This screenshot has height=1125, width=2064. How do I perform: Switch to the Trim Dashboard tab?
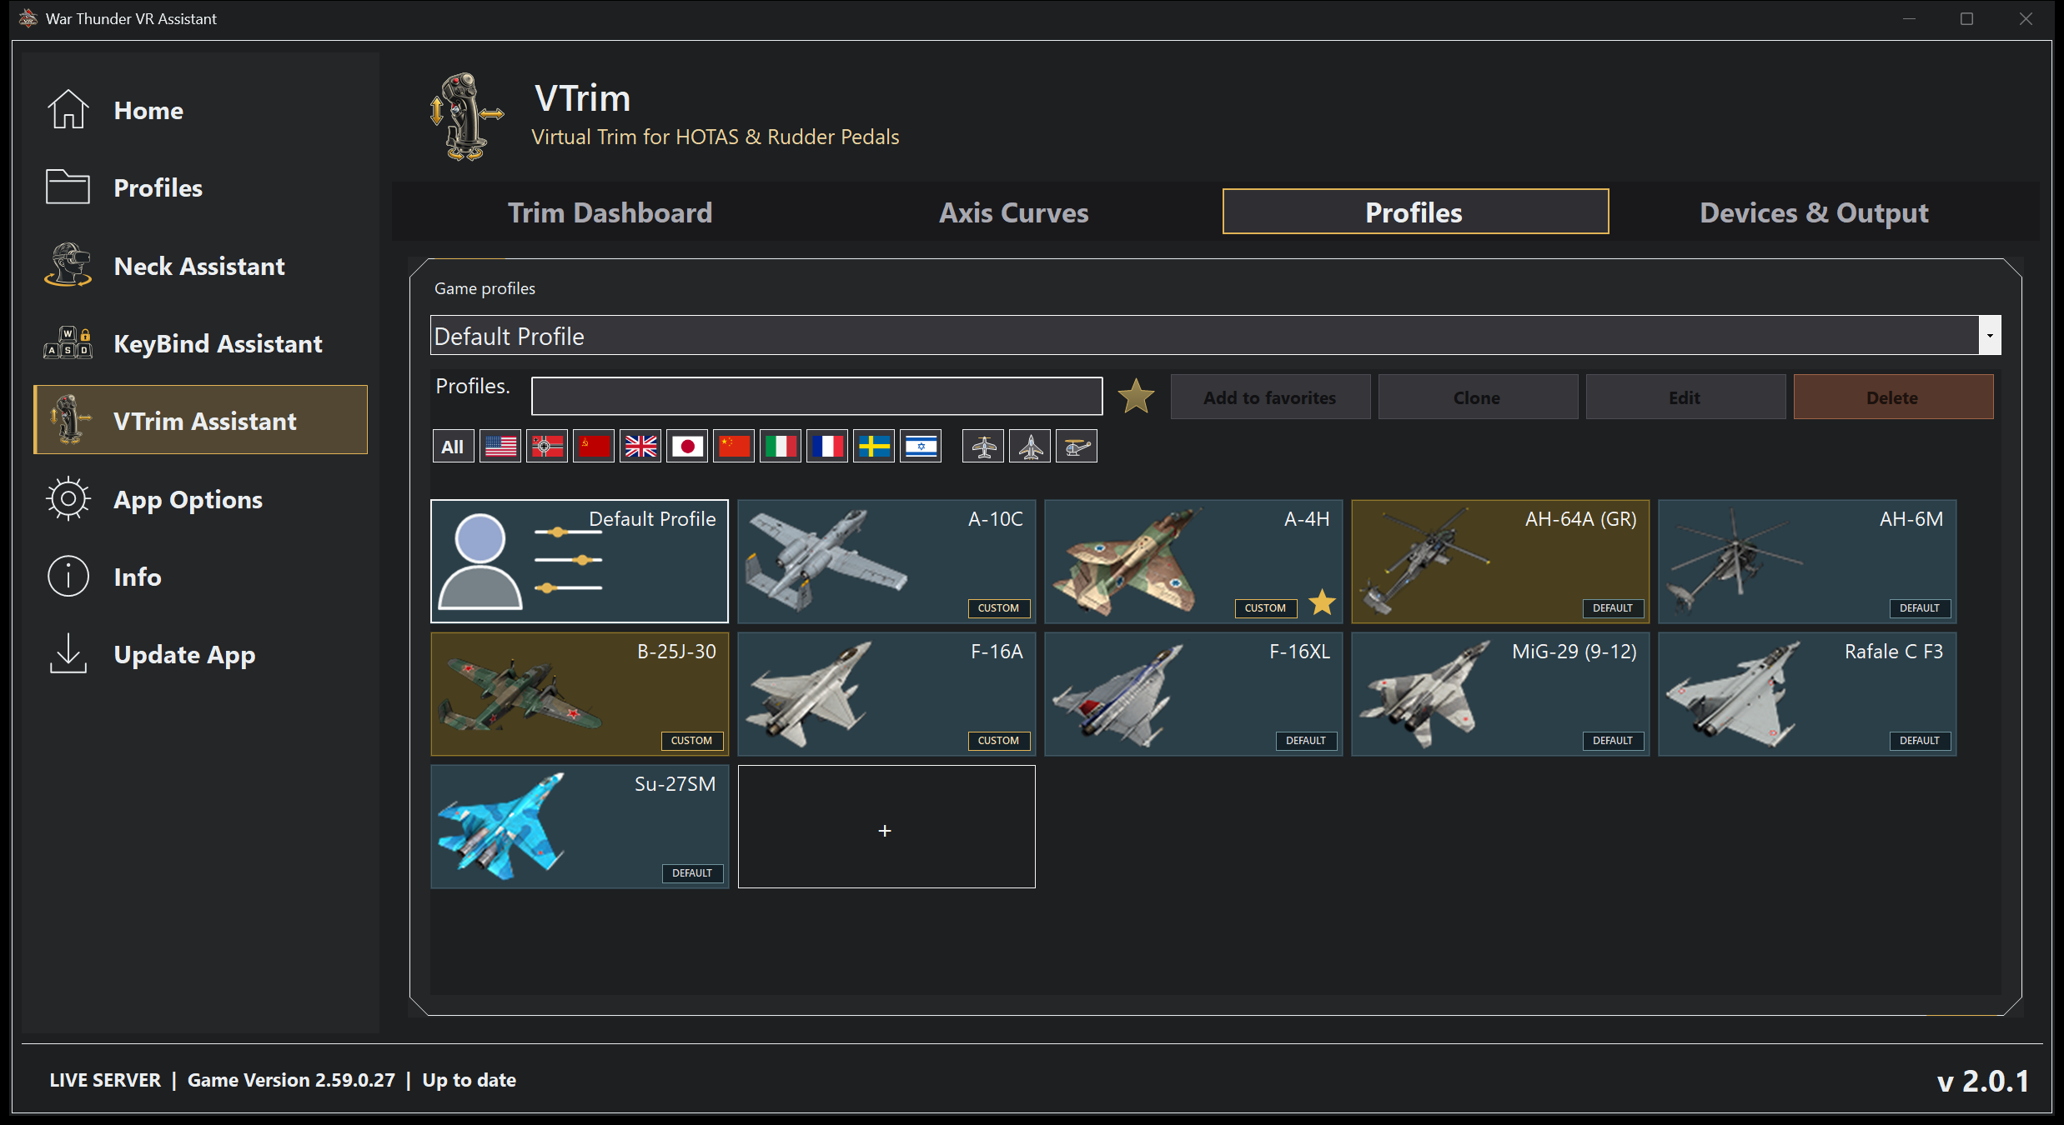point(610,212)
